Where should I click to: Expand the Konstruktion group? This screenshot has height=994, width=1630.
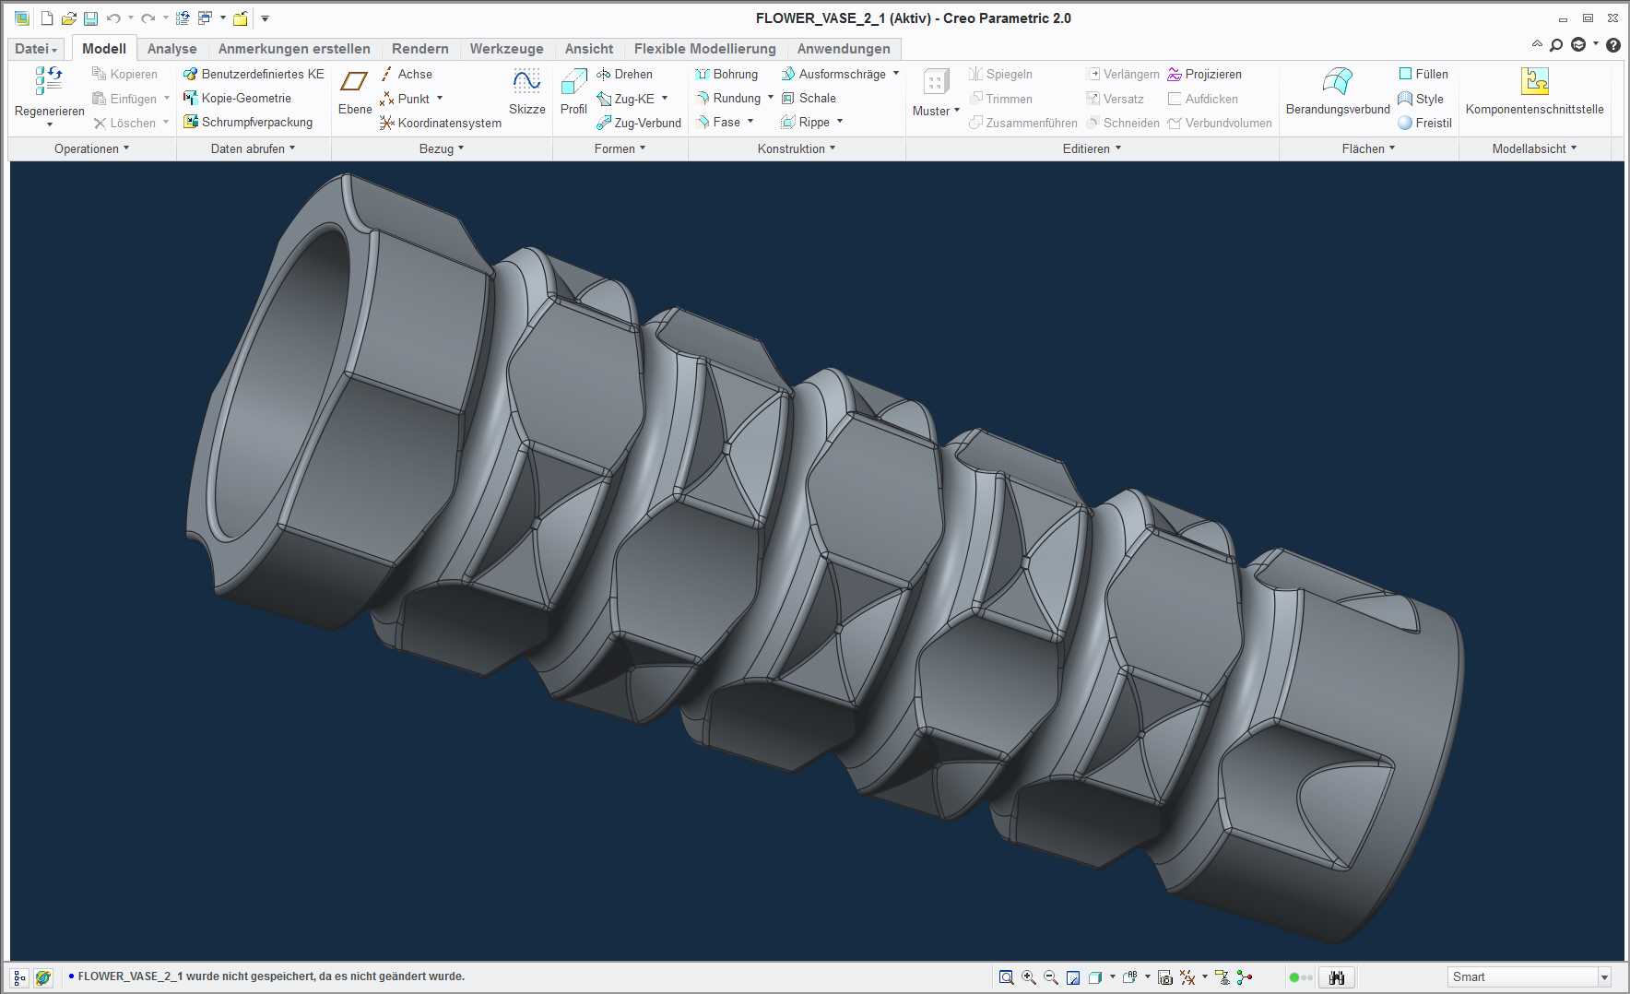point(797,148)
